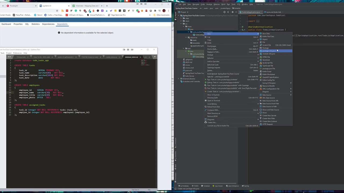Expand External Libraries tree node
344x193 pixels.
click(x=179, y=79)
